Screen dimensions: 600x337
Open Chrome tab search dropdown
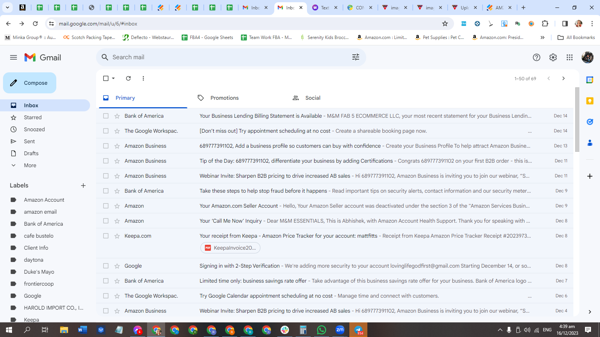pos(7,7)
